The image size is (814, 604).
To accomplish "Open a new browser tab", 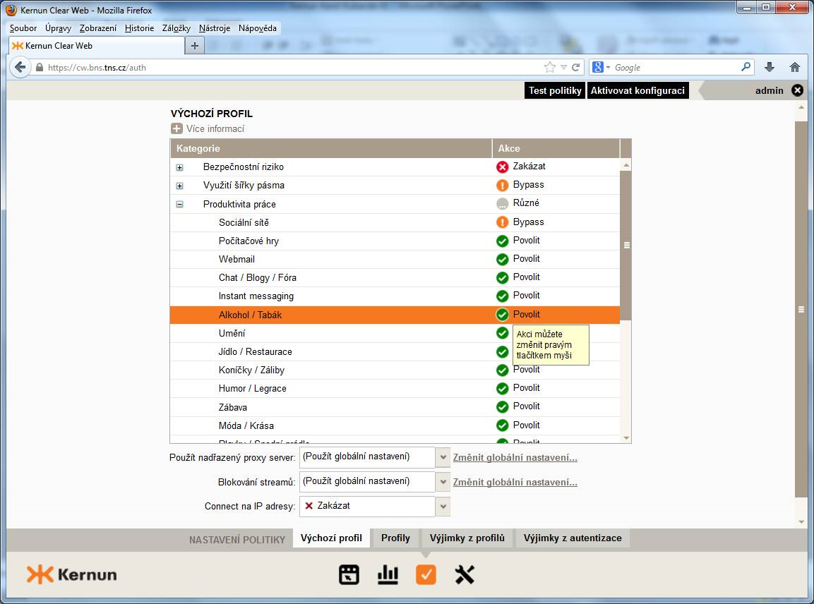I will tap(195, 46).
